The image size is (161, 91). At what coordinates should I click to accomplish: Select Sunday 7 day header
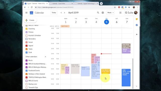(x=127, y=22)
